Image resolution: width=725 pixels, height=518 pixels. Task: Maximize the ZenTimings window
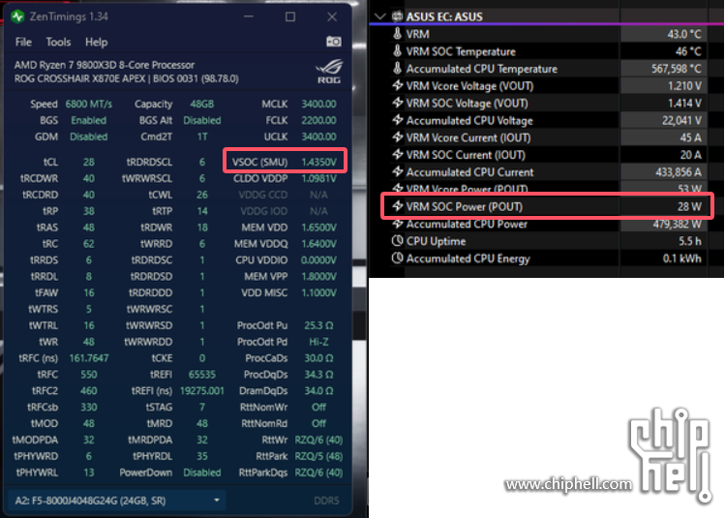(290, 16)
